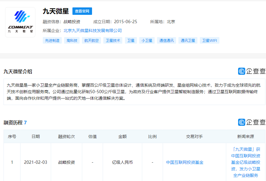Click 战略投资 beside 融资信息 in header
The image size is (266, 181).
click(x=72, y=22)
